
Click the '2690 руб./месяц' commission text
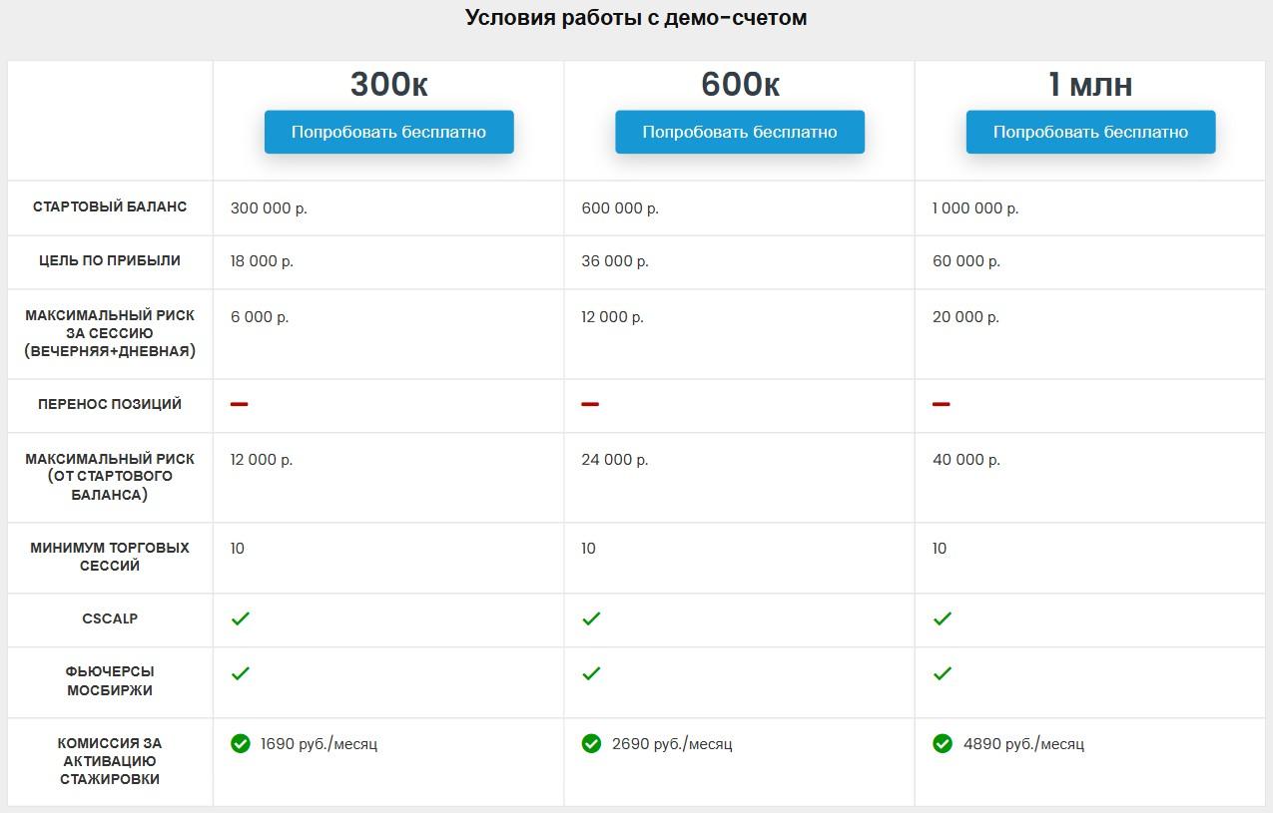[x=672, y=744]
